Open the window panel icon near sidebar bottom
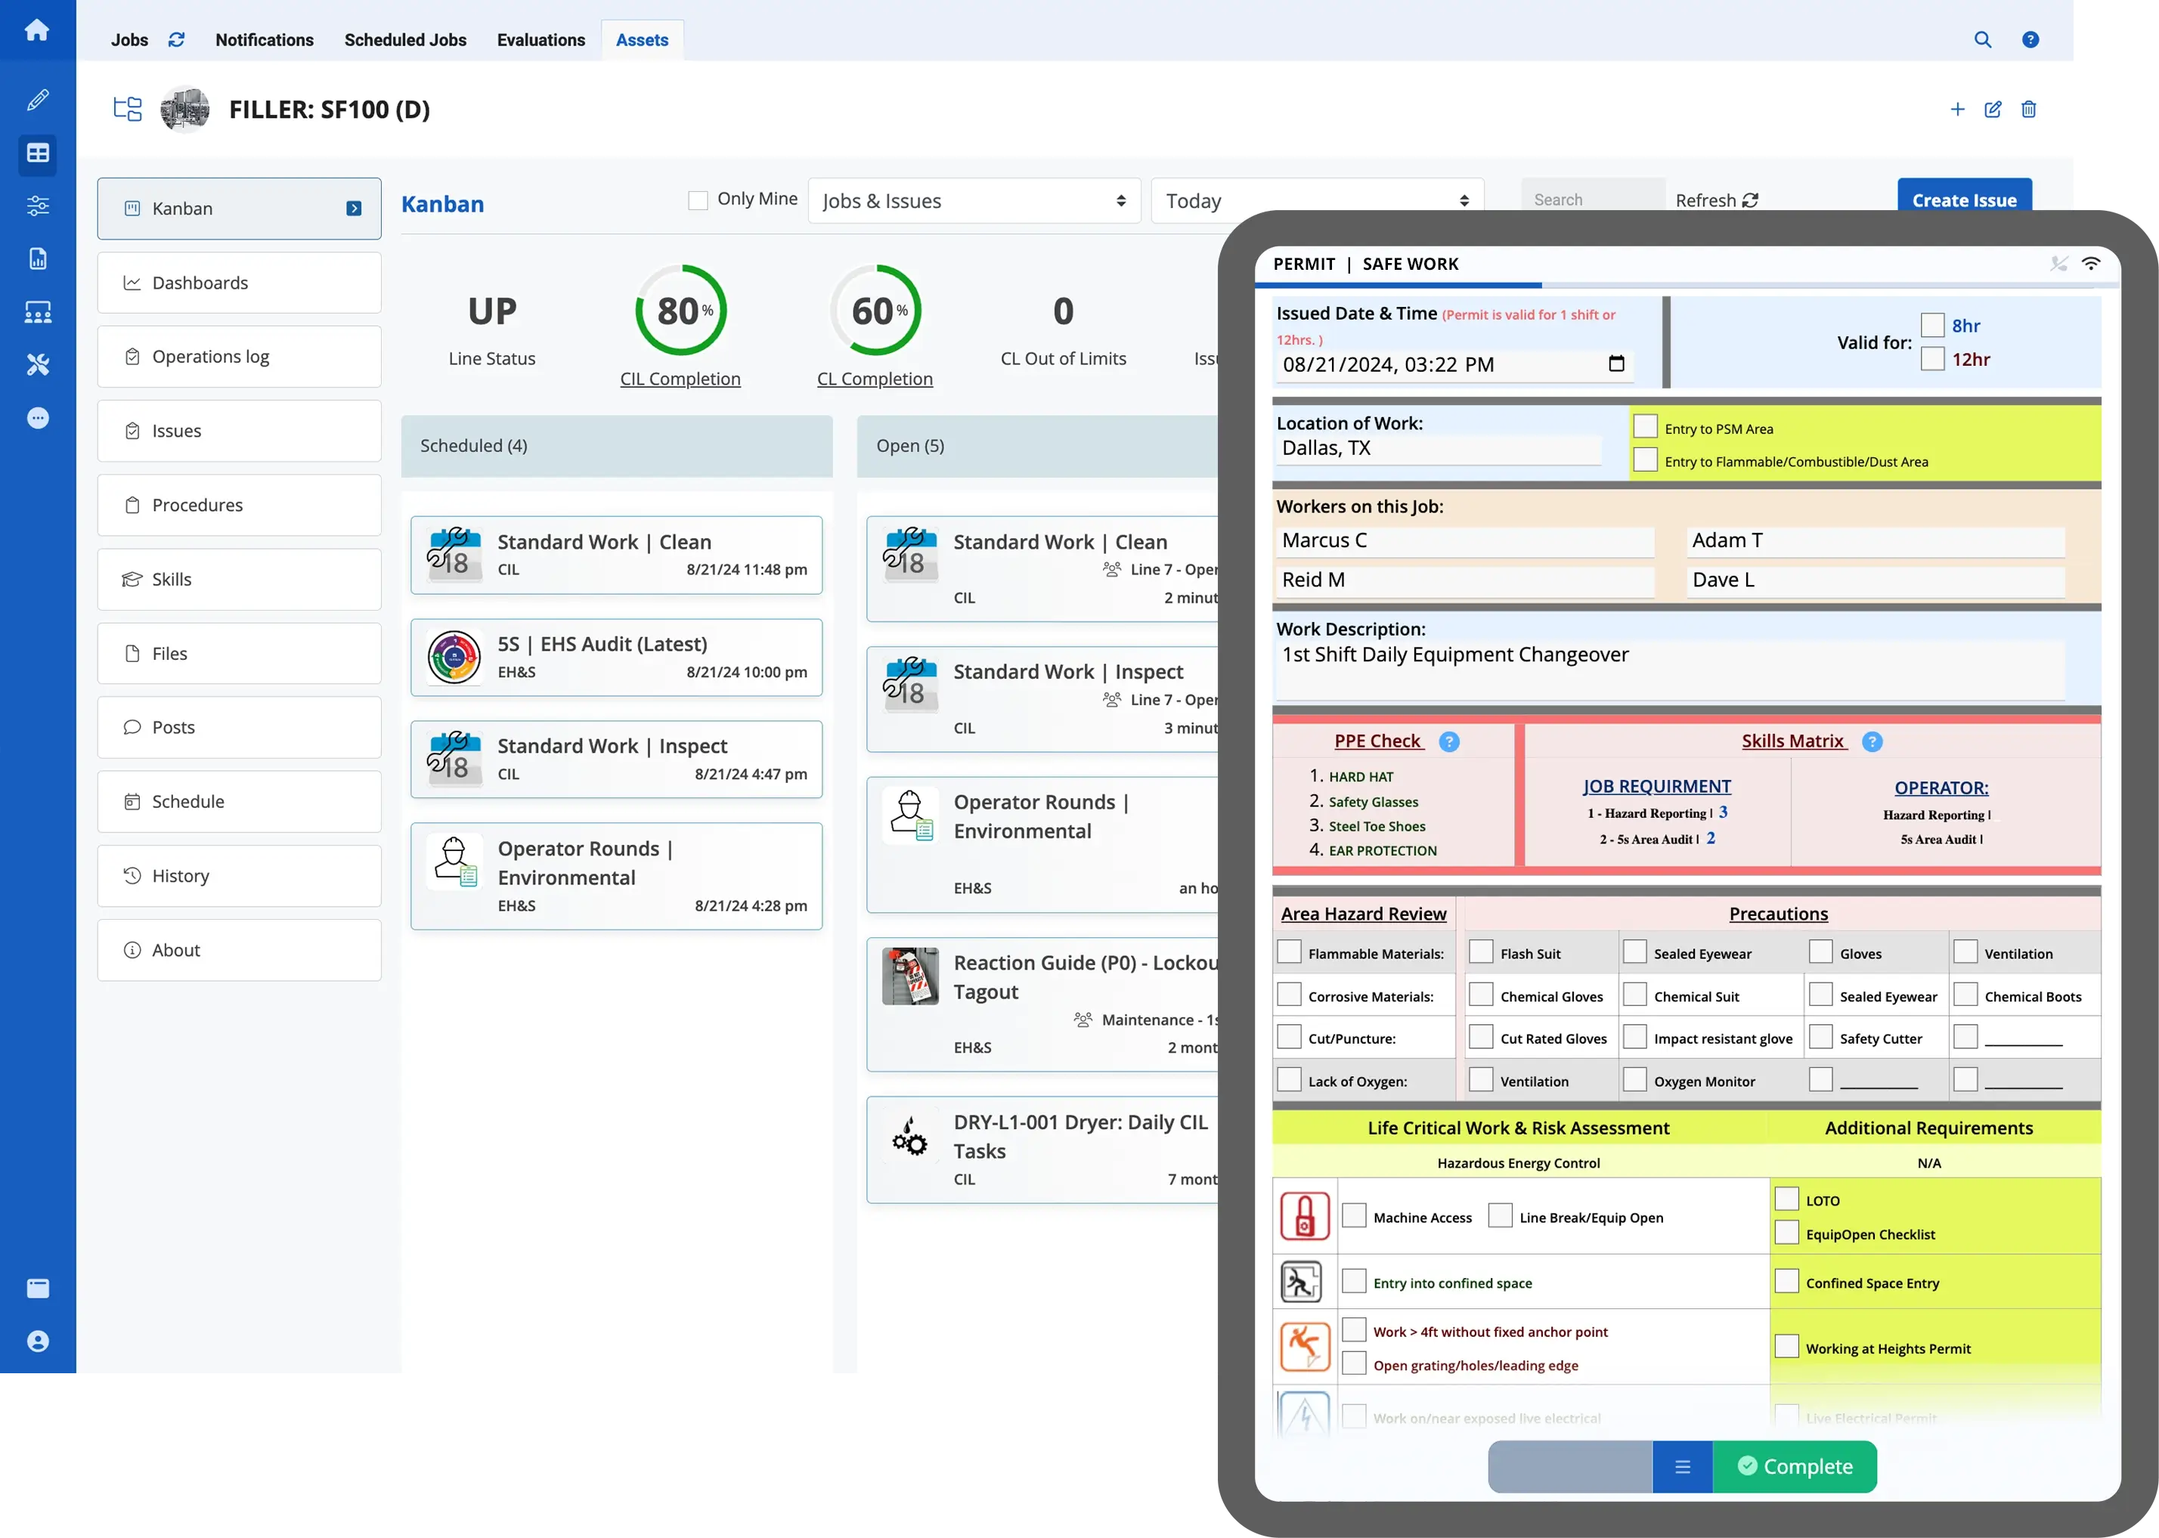Image resolution: width=2159 pixels, height=1538 pixels. pos(38,1288)
